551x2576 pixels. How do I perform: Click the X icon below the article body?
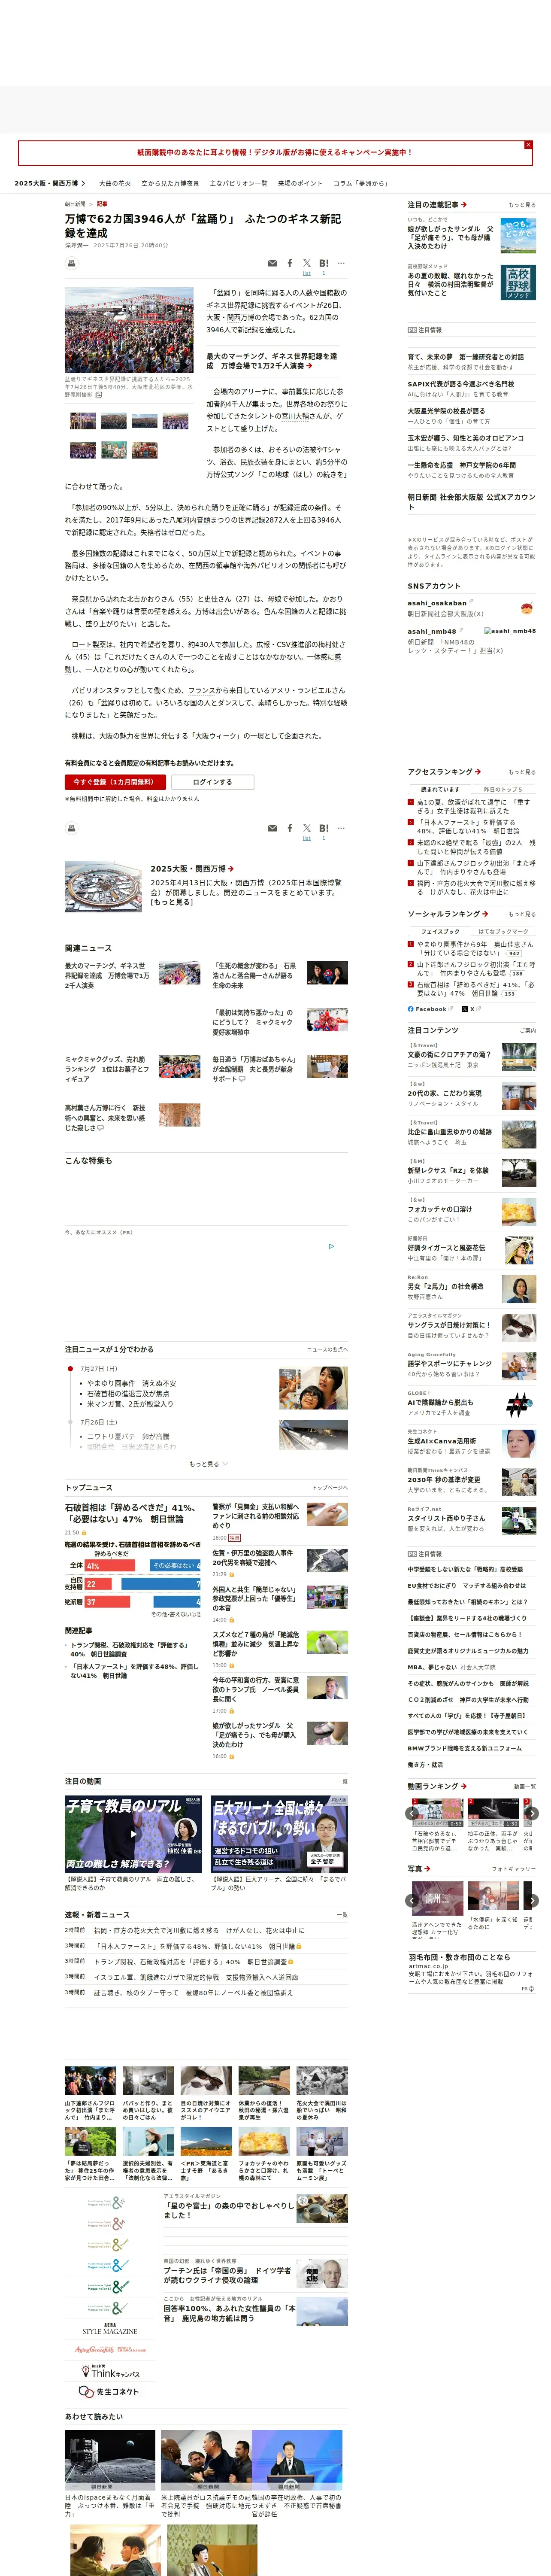307,828
